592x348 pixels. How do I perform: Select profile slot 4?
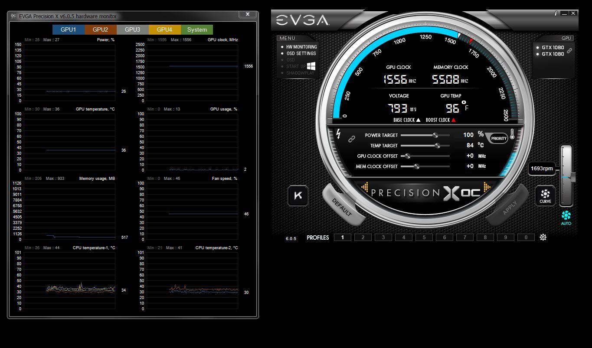[x=404, y=237]
